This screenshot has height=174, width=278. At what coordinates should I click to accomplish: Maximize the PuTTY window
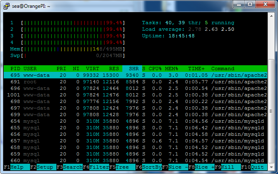250,4
